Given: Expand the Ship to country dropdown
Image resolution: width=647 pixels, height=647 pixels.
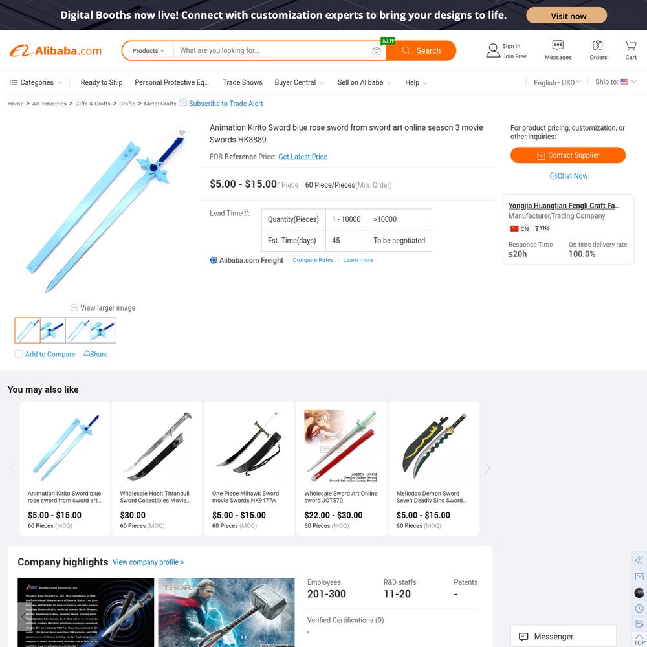Looking at the screenshot, I should coord(615,82).
